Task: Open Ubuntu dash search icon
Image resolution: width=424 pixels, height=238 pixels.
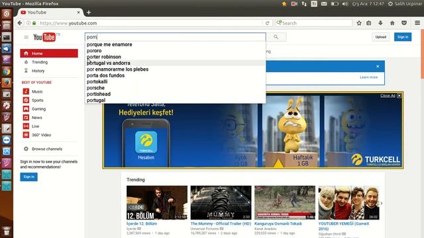Action: tap(7, 14)
